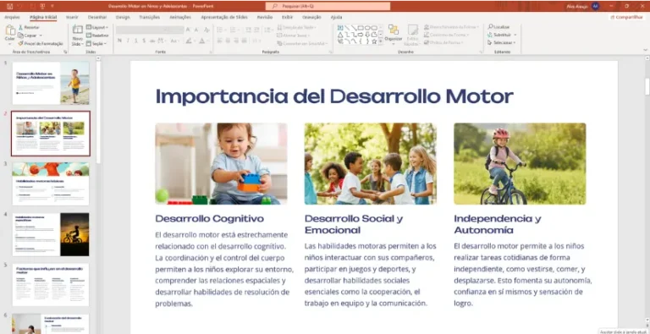
Task: Open the Selecionar dropdown
Action: click(502, 42)
